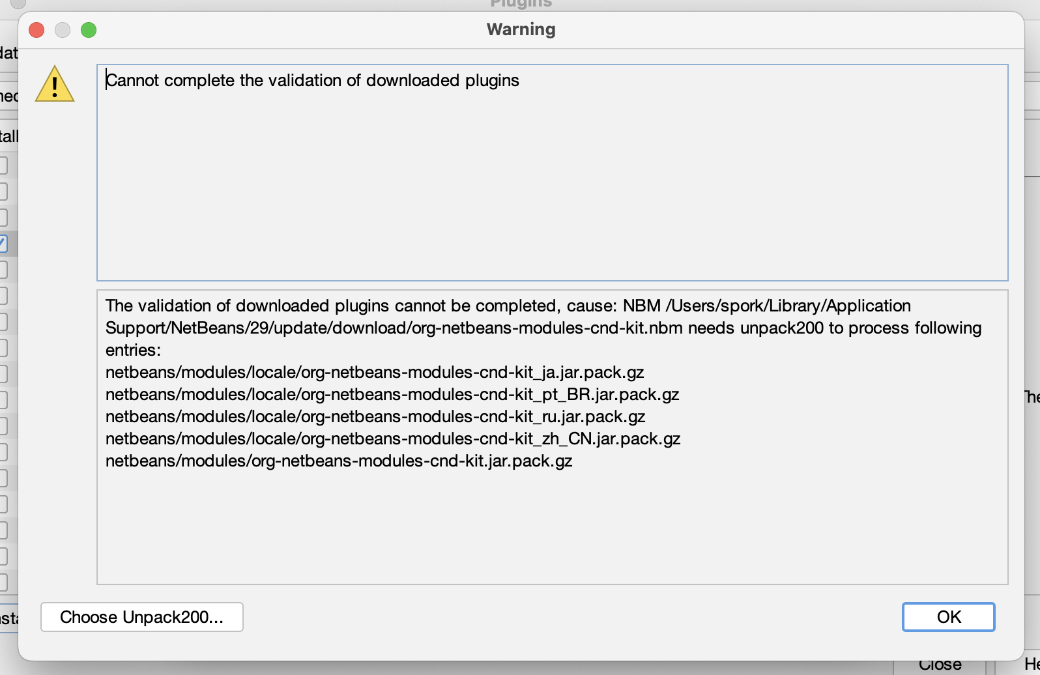The image size is (1040, 675).
Task: Click the partially hidden Close button below dialog
Action: pyautogui.click(x=940, y=667)
